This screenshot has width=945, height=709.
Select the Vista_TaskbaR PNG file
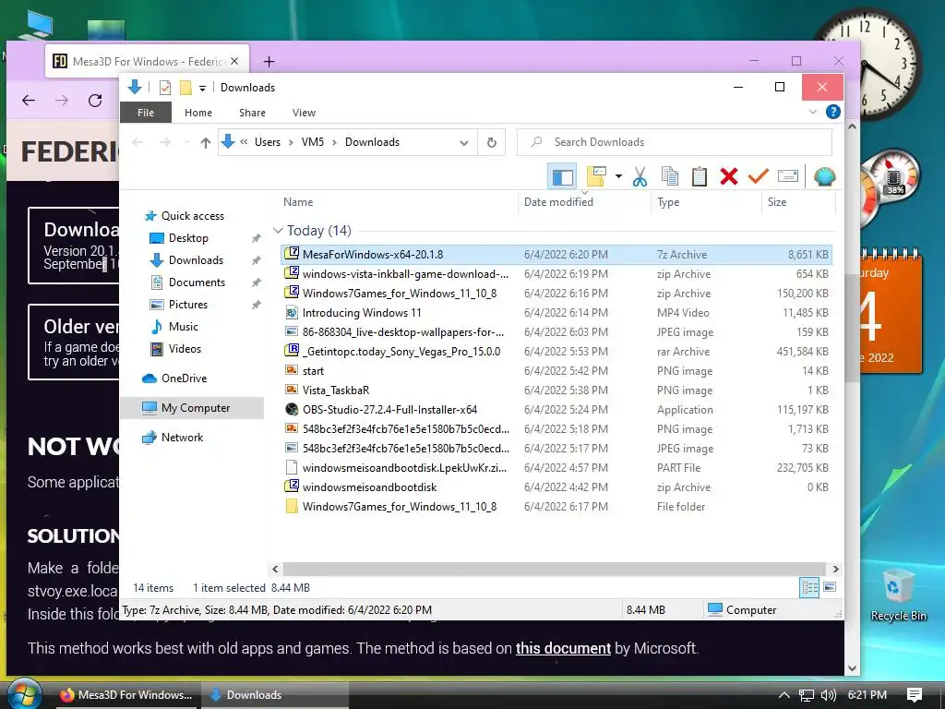[556, 391]
